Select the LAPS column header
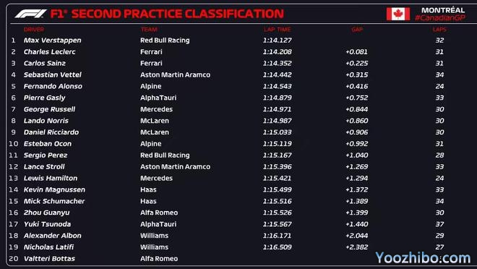 439,30
